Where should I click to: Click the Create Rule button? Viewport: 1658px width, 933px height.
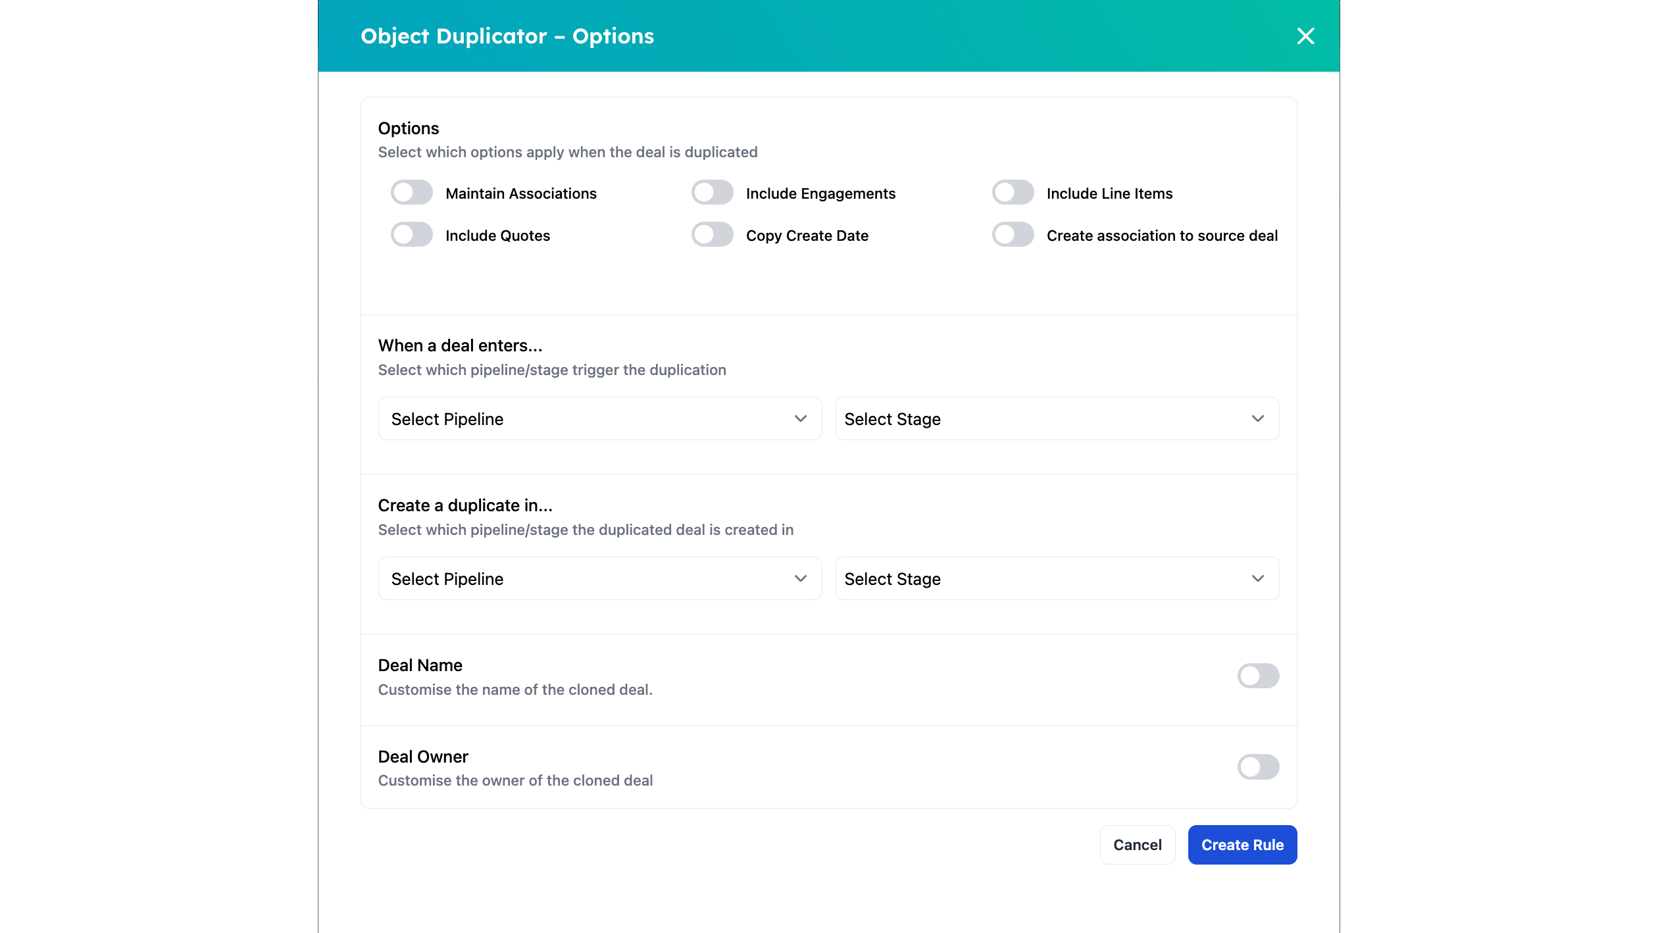(x=1242, y=845)
